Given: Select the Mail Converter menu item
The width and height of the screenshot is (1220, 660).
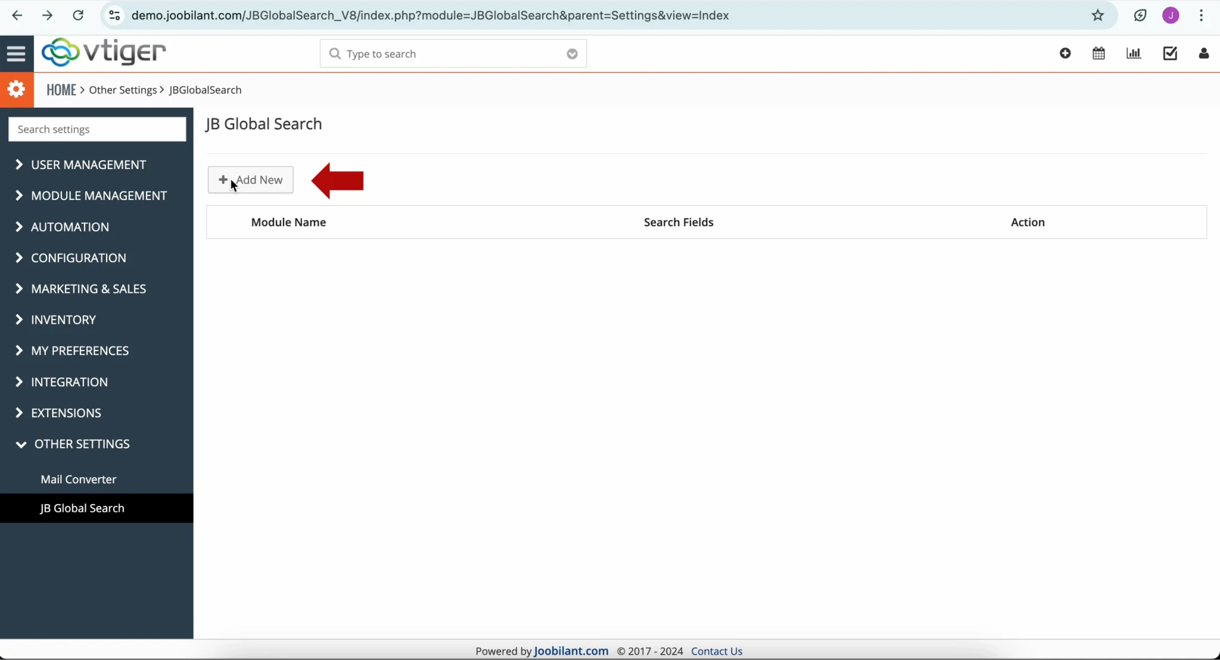Looking at the screenshot, I should click(78, 479).
